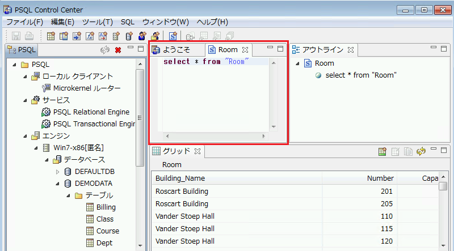Click the greyed-out text-lines icon in main toolbar

tap(217, 36)
